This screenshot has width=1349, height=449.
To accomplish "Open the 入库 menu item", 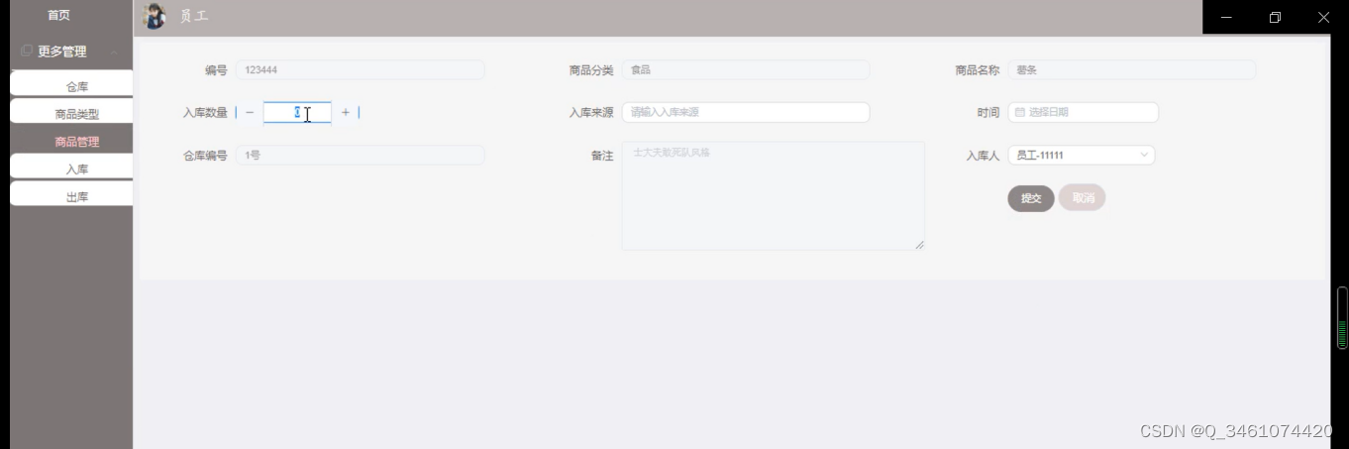I will 71,168.
